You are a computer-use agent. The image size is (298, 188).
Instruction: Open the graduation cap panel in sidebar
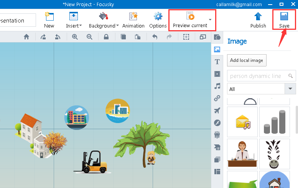(x=217, y=147)
